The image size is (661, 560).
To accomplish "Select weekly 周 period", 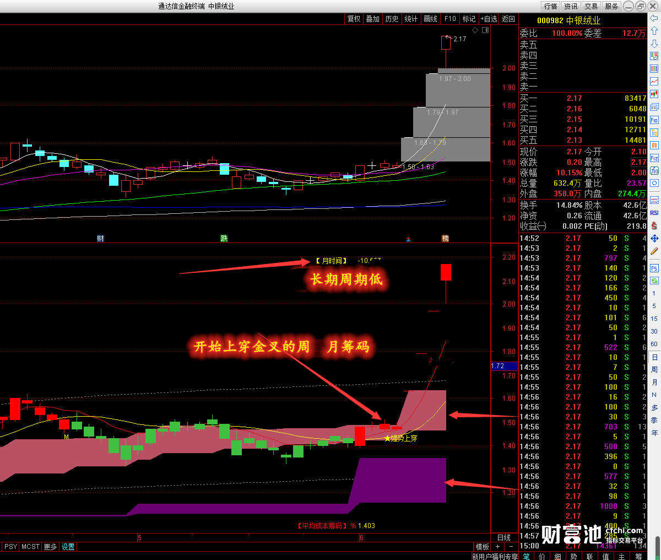I will coord(654,370).
